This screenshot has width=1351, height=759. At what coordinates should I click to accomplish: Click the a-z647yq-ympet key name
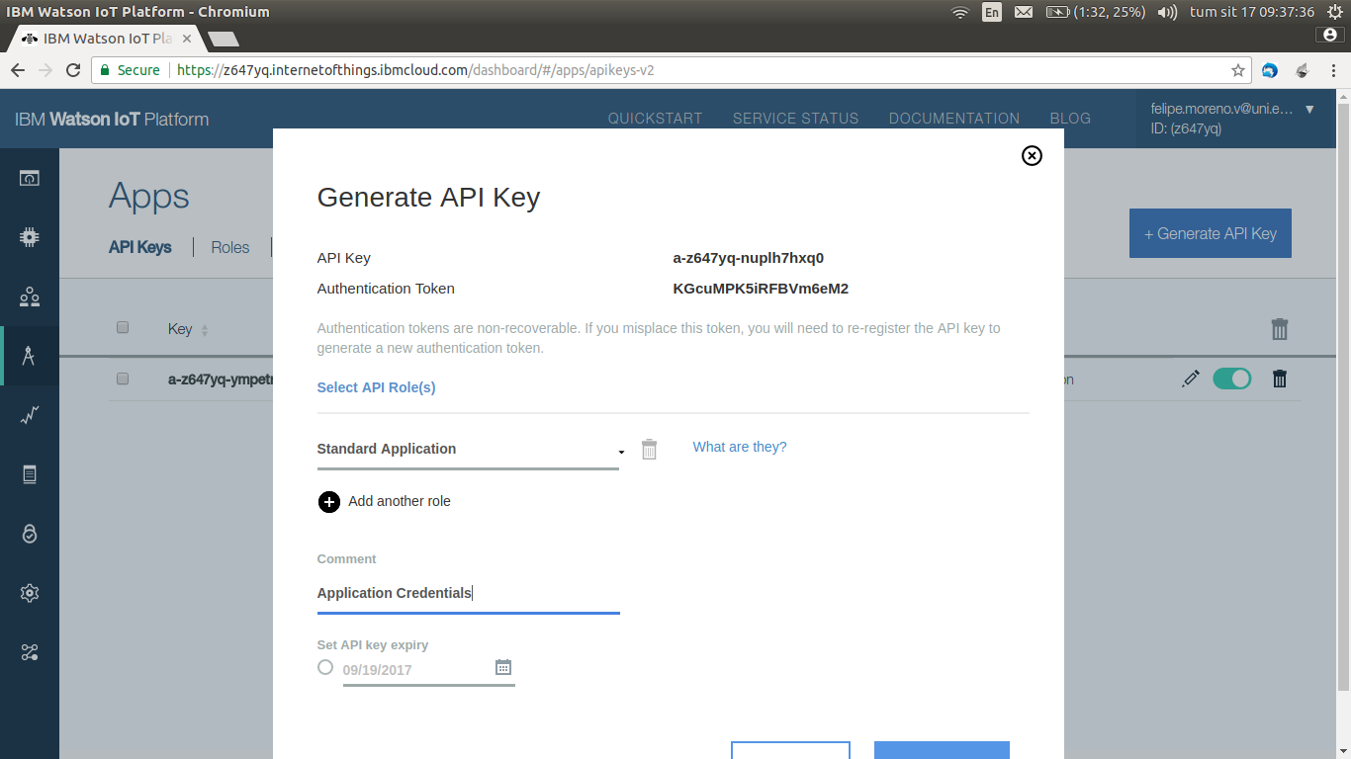(221, 379)
